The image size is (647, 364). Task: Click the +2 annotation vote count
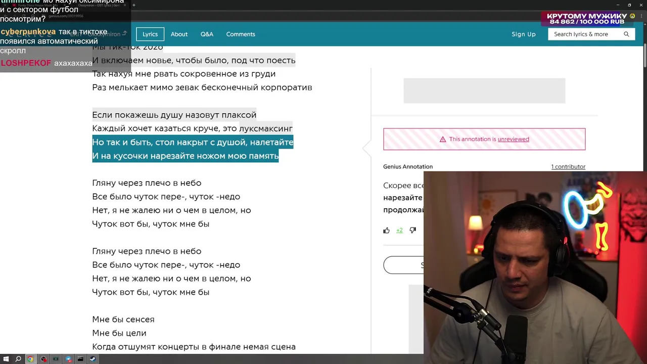399,230
